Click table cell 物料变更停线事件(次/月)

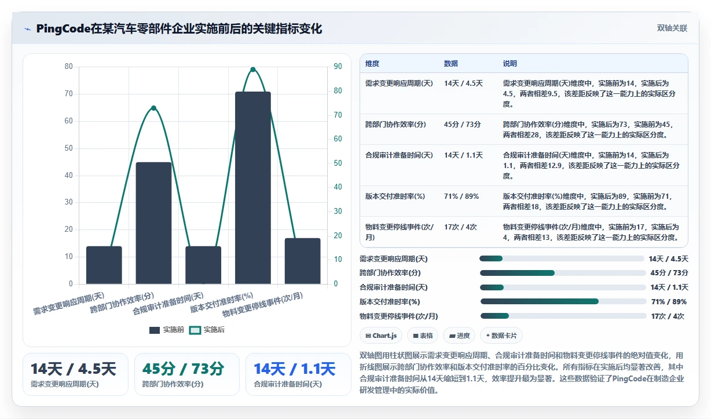coord(399,232)
